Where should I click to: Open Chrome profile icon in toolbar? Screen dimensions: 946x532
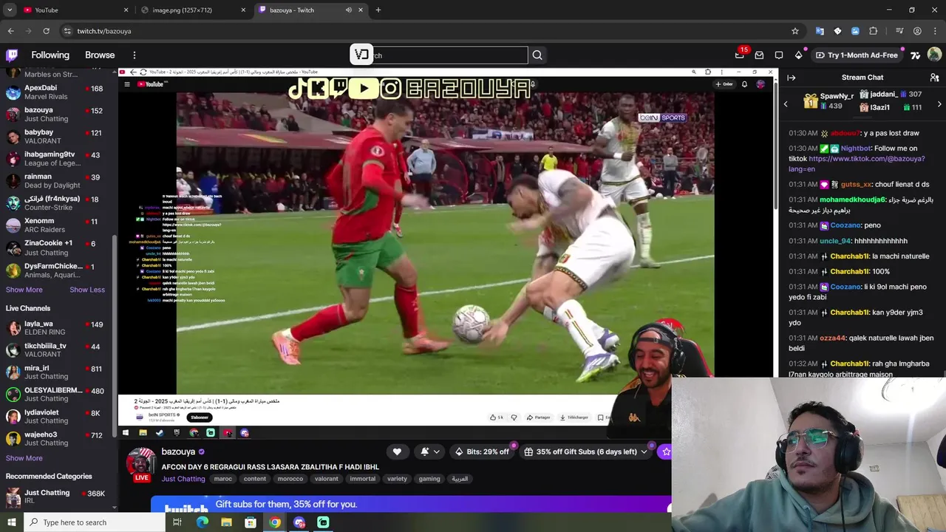click(x=917, y=31)
